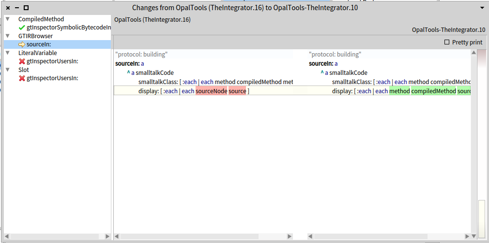Click right arrow of the tree list's horizontal scrollbar
489x243 pixels.
coord(107,236)
